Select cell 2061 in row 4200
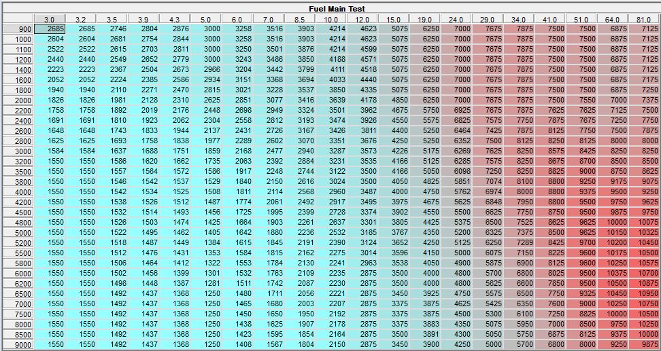 [x=268, y=202]
